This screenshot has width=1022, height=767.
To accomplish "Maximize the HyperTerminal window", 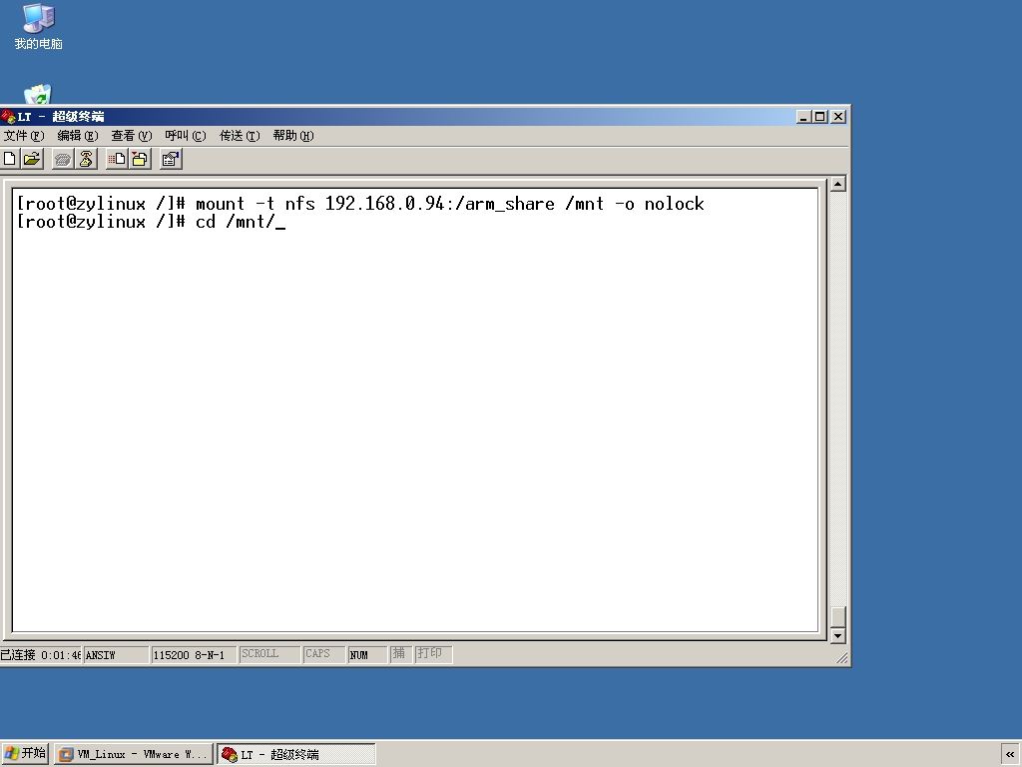I will coord(820,117).
